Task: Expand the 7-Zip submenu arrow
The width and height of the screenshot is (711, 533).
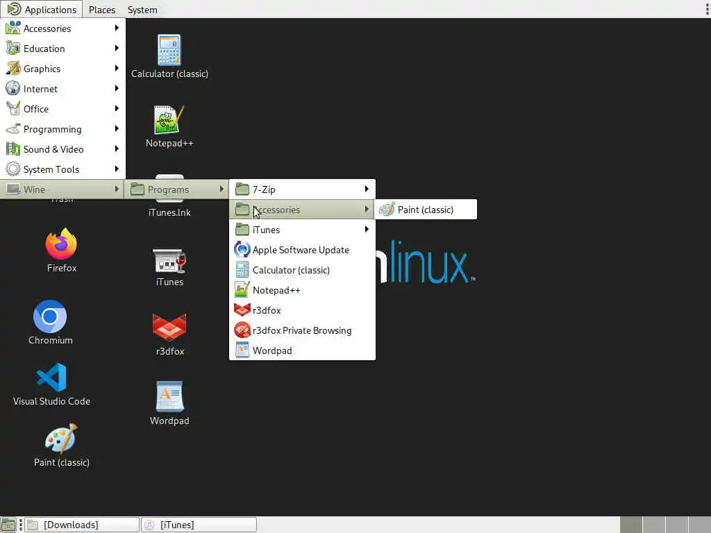Action: click(367, 189)
